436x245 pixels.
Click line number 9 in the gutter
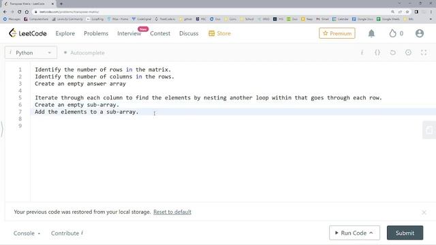pos(20,126)
